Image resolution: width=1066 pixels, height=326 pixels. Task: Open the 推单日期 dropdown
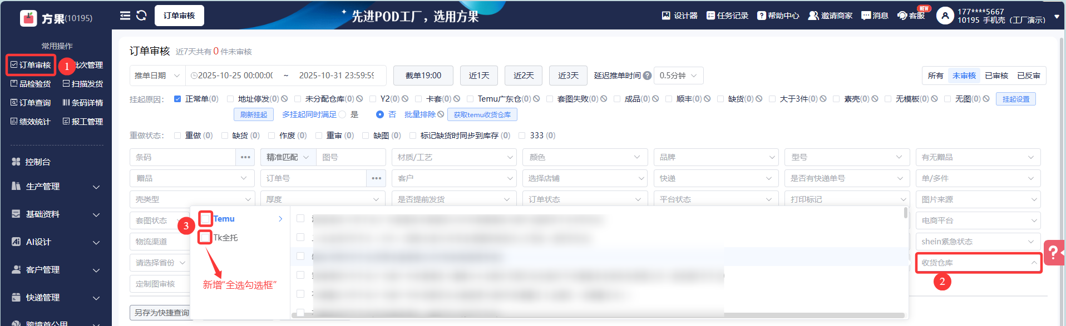[x=157, y=76]
